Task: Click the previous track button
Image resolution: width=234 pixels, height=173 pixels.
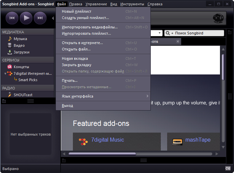Action: coord(12,18)
